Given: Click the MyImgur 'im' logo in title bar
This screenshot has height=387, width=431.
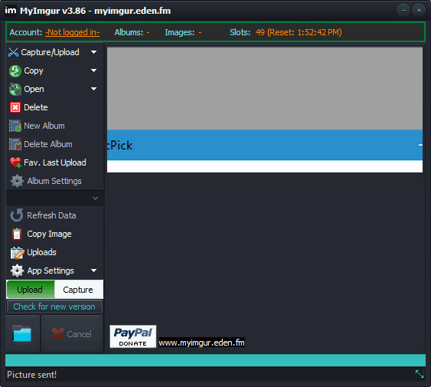Looking at the screenshot, I should click(11, 11).
